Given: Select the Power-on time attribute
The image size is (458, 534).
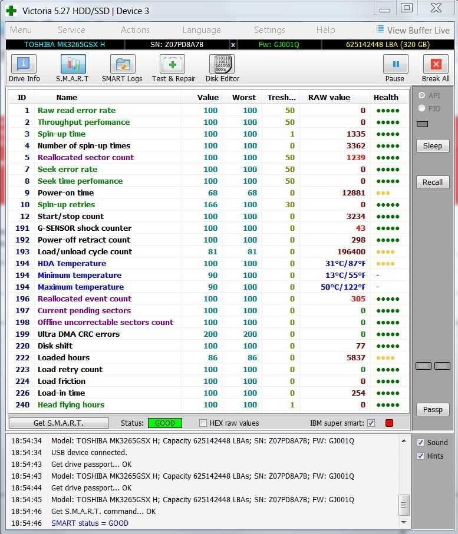Looking at the screenshot, I should point(208,193).
